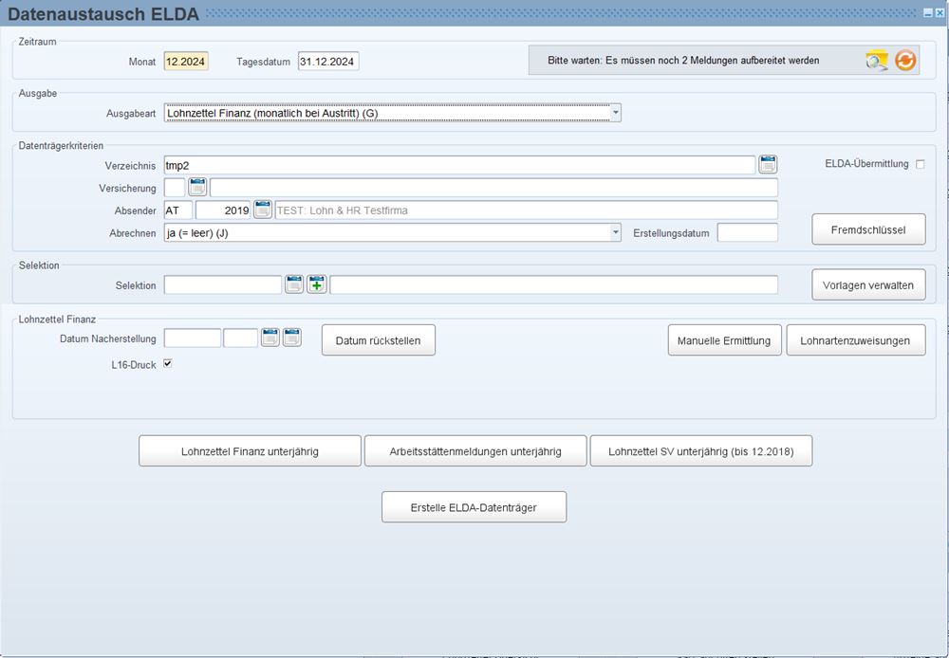
Task: Click the Lohnartenzuweisungen button
Action: [x=856, y=340]
